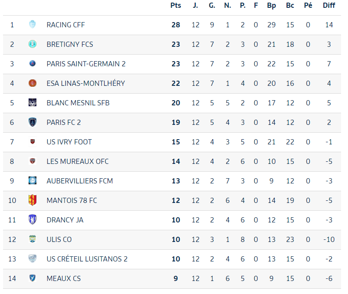
Task: Click the Meaux CS club crest
Action: pos(33,278)
